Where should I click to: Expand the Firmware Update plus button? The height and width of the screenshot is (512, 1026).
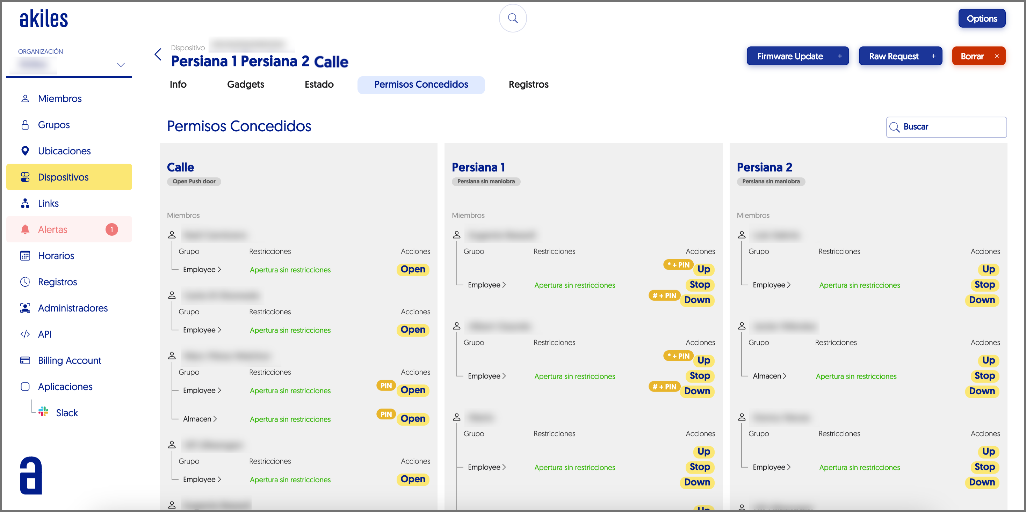click(x=840, y=56)
